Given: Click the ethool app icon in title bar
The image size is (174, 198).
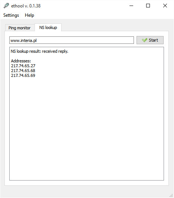Looking at the screenshot, I should click(x=6, y=6).
